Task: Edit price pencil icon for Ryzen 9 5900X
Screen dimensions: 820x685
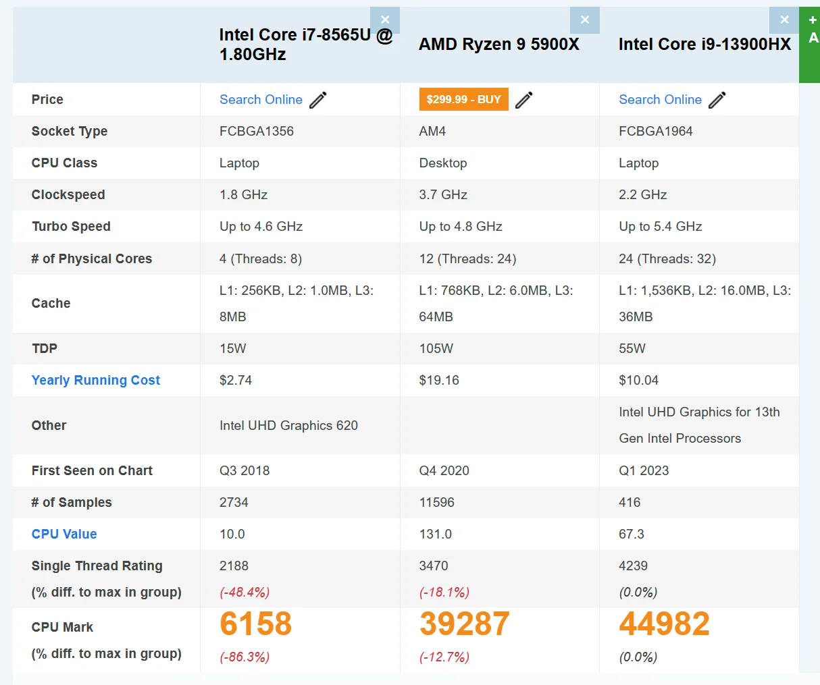Action: 524,100
